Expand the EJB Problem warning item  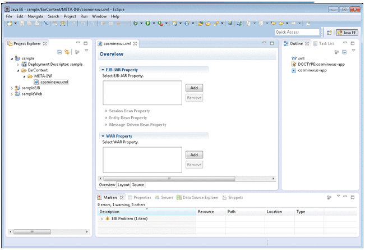coord(101,219)
